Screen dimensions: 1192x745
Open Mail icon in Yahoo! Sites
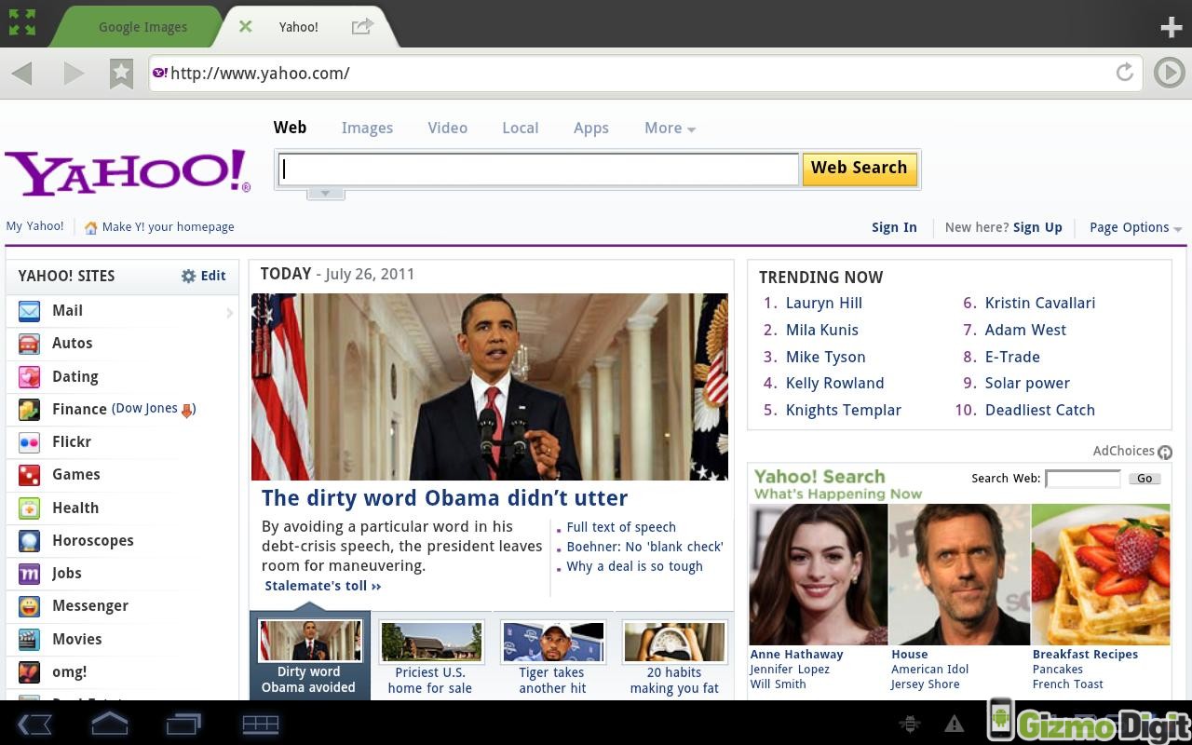29,311
